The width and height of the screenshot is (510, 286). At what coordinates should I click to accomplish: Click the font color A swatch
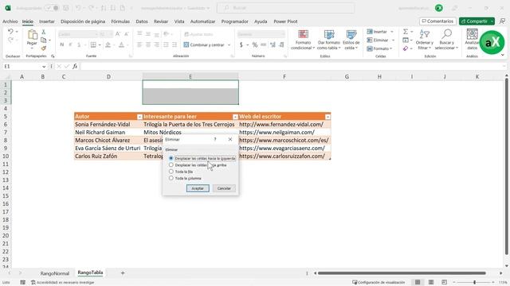coord(121,44)
